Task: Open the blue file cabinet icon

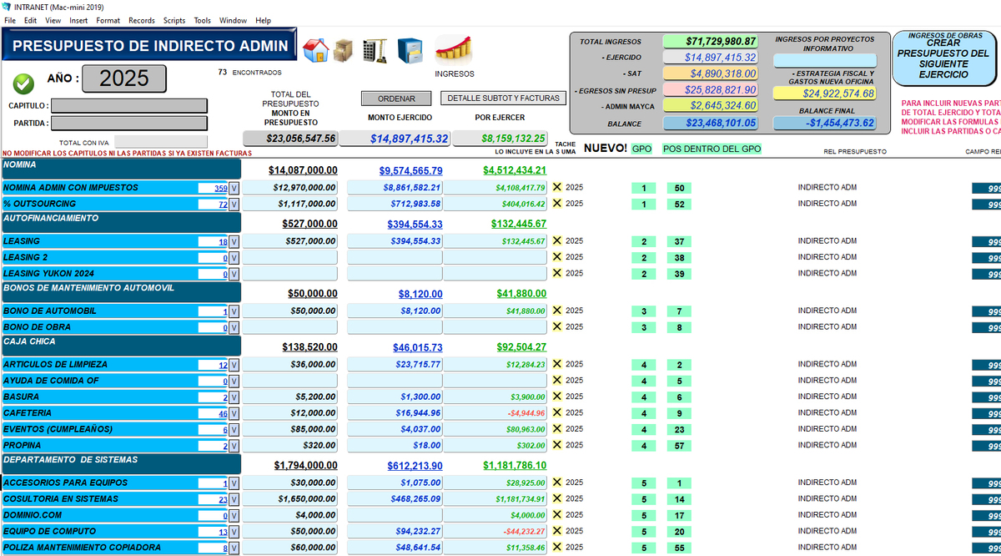Action: point(409,51)
